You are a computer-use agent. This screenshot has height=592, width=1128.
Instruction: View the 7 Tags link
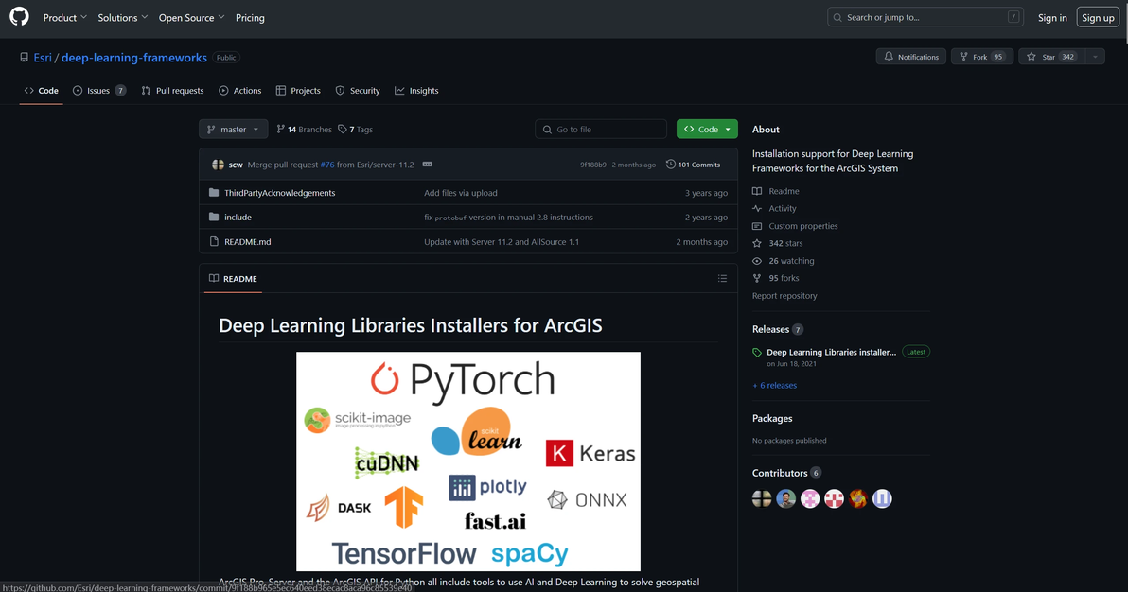[356, 130]
